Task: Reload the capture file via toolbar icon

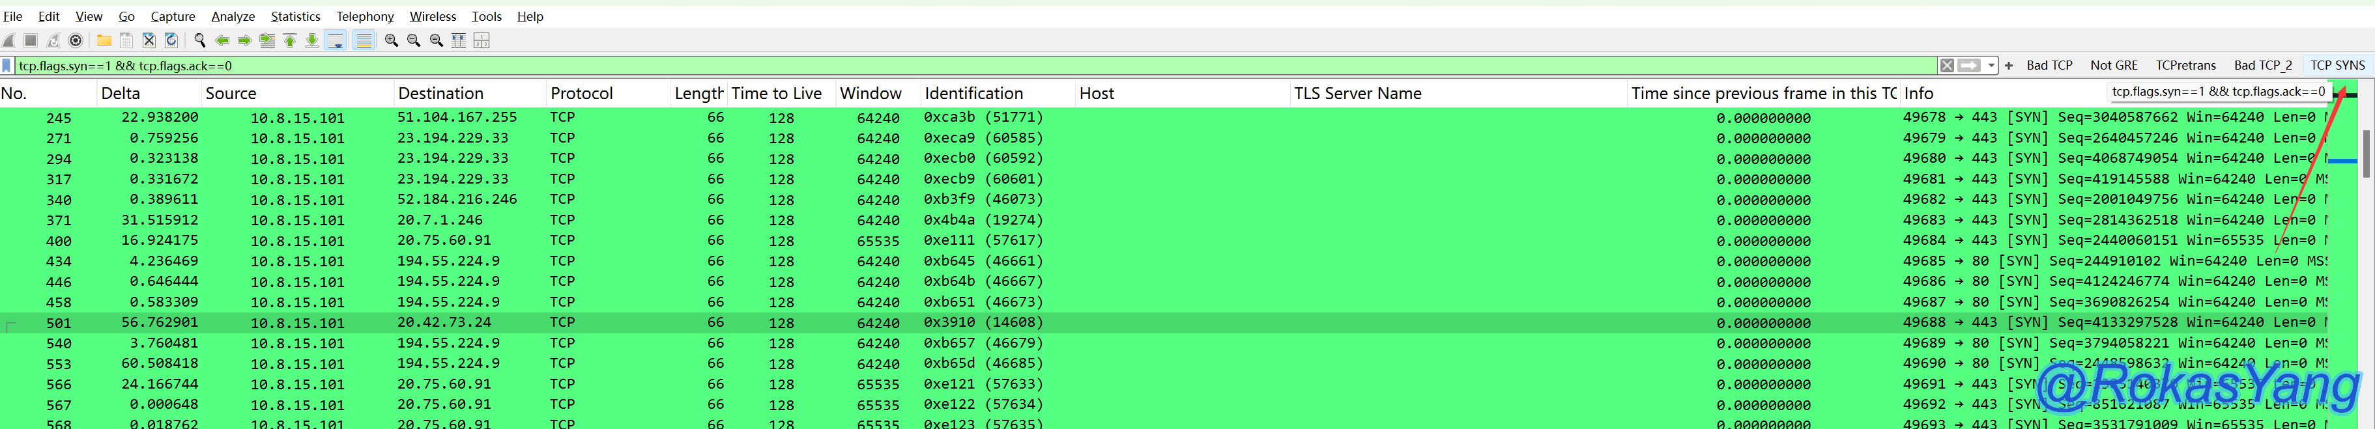Action: click(171, 40)
